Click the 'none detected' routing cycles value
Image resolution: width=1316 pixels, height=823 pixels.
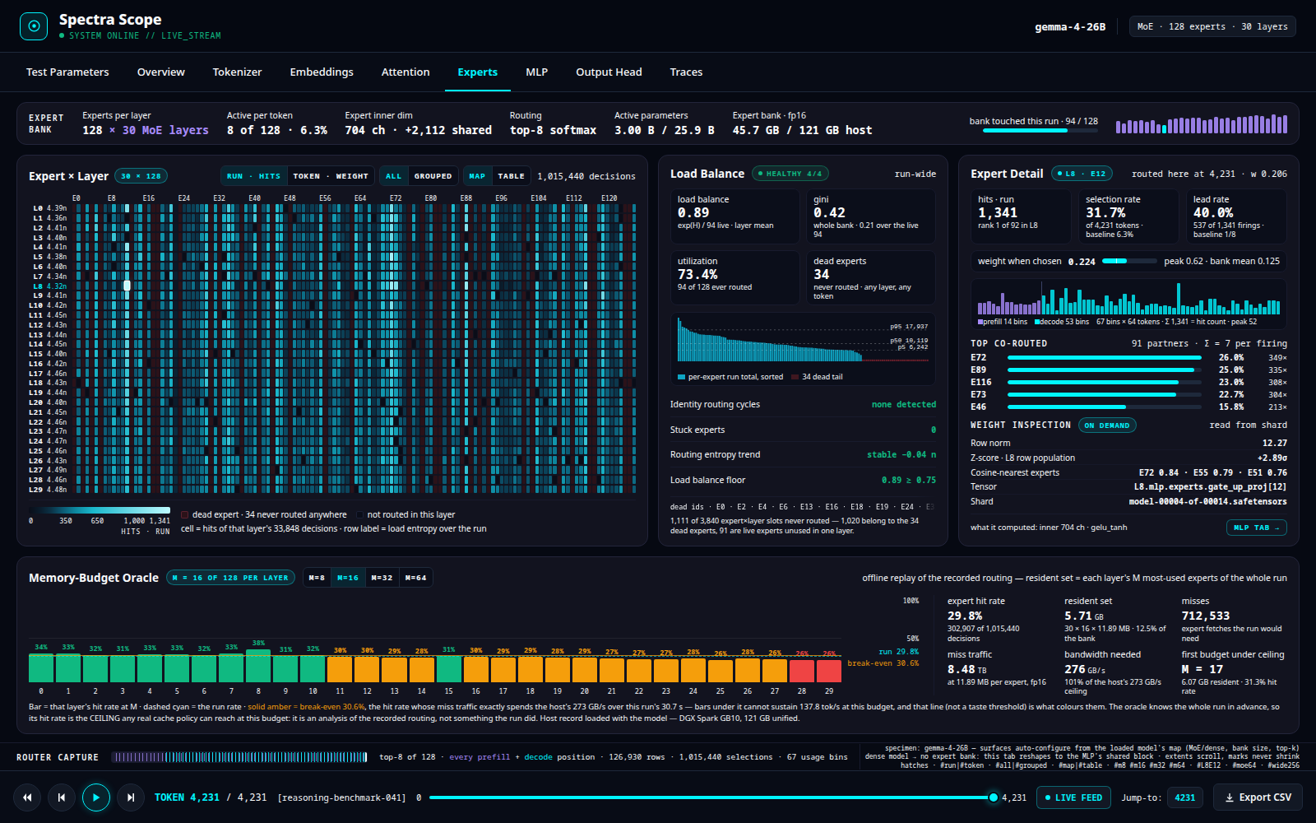(904, 405)
